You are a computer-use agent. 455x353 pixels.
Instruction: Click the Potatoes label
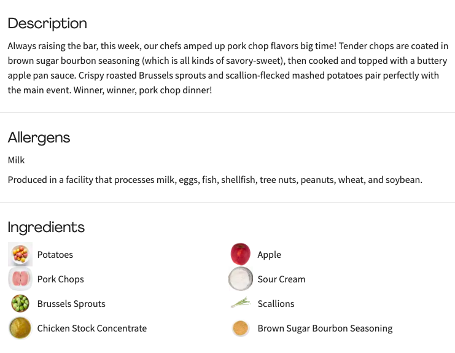click(55, 255)
